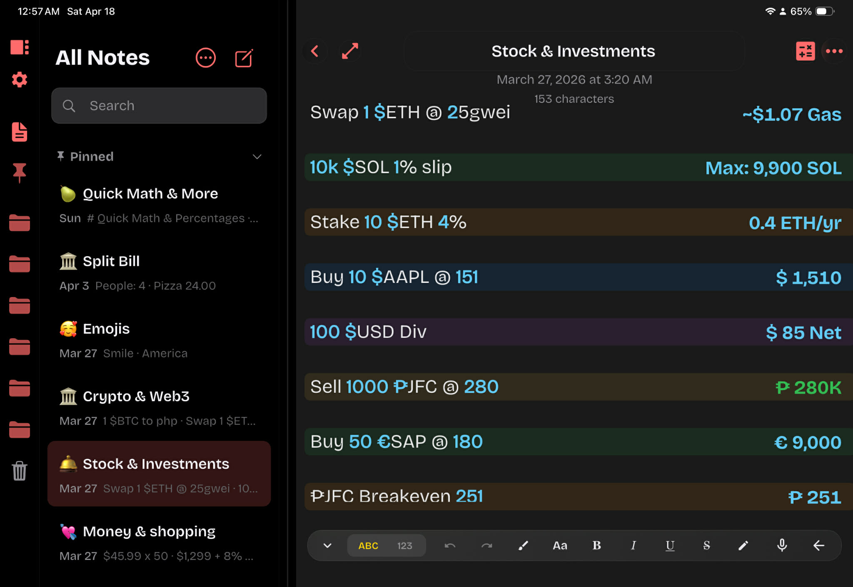Toggle bold formatting

pos(596,545)
